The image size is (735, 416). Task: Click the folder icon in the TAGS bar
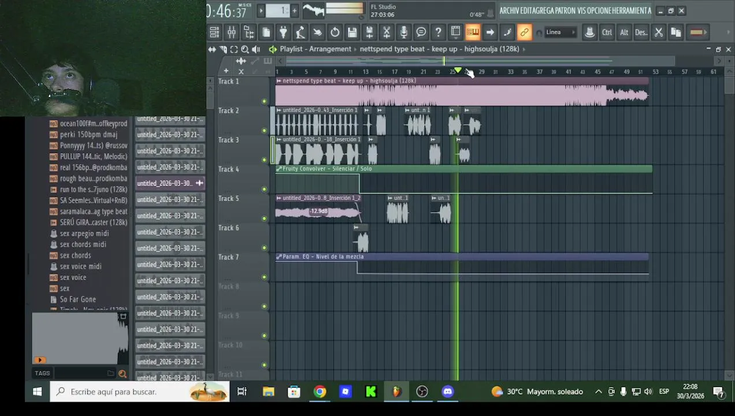click(x=110, y=374)
